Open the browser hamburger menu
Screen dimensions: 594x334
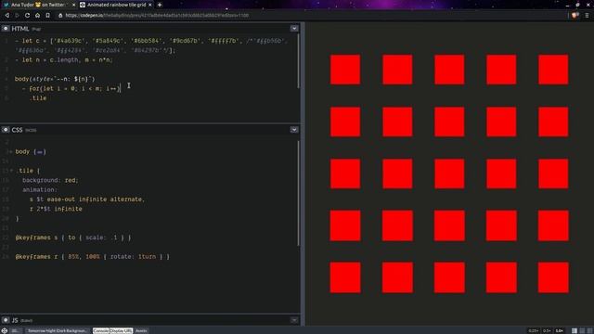(x=587, y=15)
